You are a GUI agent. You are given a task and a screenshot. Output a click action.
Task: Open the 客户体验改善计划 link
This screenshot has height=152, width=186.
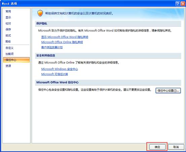coord(52,47)
